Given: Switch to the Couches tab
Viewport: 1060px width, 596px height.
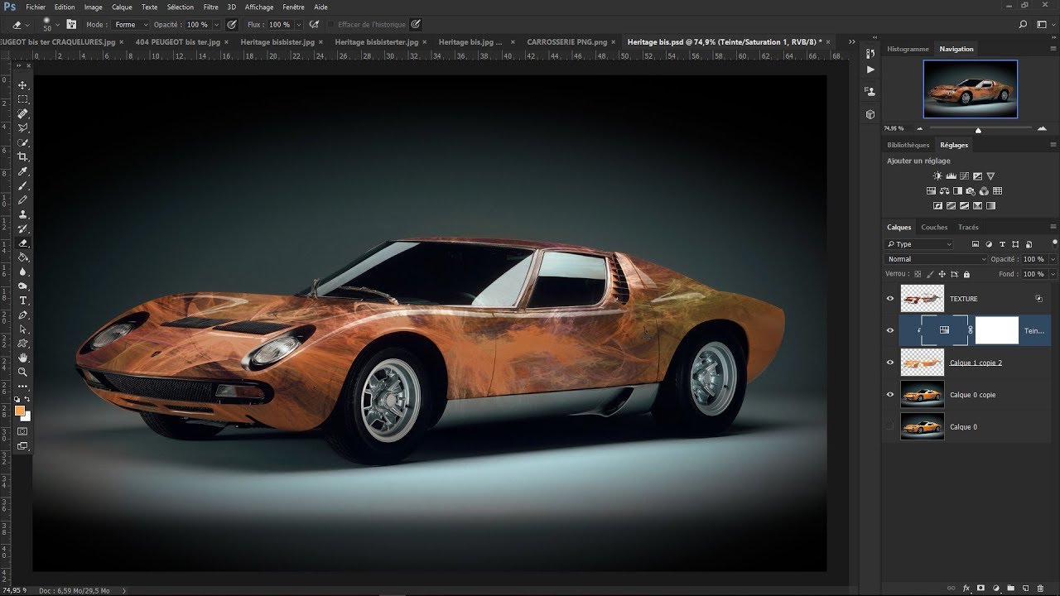Looking at the screenshot, I should coord(934,227).
